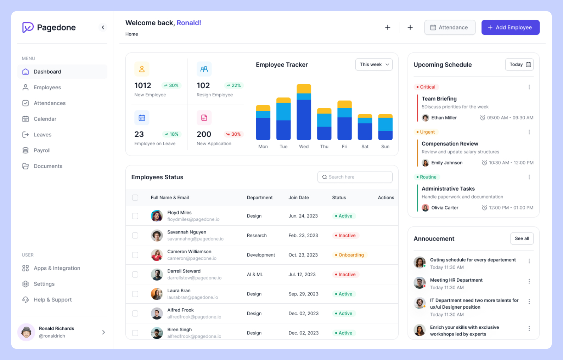Open options for Routine Administrative Tasks

529,177
